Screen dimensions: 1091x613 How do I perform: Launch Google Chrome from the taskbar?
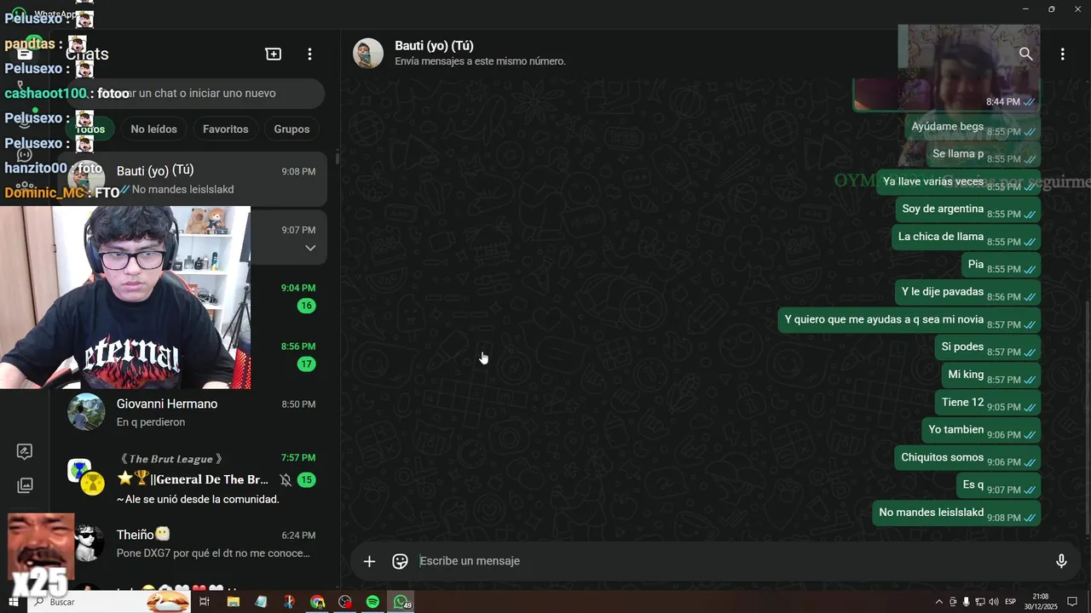point(317,602)
